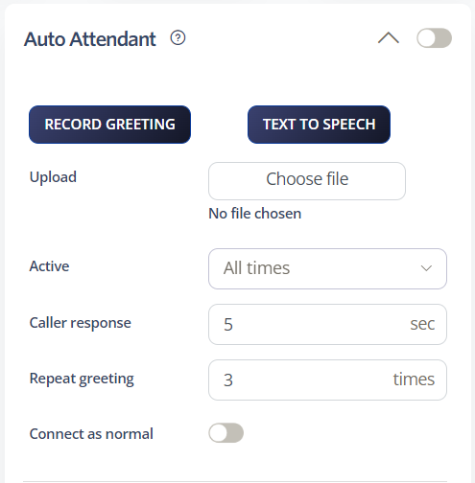This screenshot has height=483, width=475.
Task: Open the Active "All times" dropdown
Action: (x=327, y=268)
